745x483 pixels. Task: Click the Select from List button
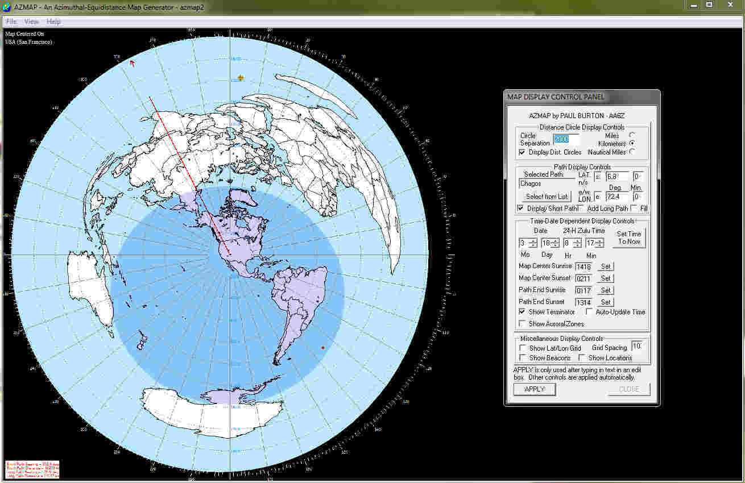547,197
